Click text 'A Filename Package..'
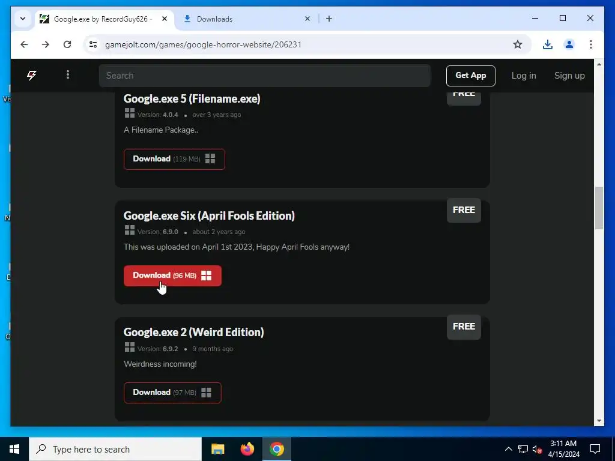The width and height of the screenshot is (615, 461). pyautogui.click(x=161, y=130)
